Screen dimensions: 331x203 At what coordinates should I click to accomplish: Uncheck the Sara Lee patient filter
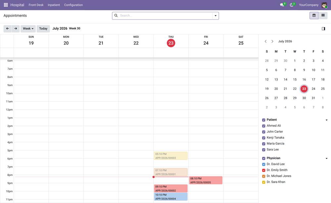point(264,150)
